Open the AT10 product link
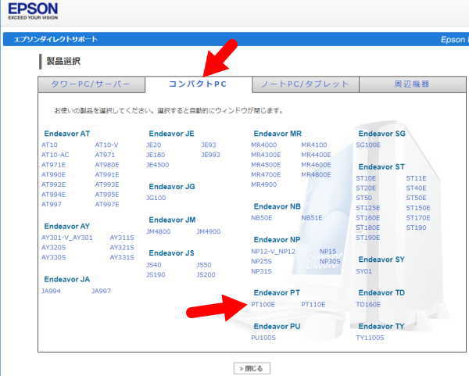 [x=49, y=145]
